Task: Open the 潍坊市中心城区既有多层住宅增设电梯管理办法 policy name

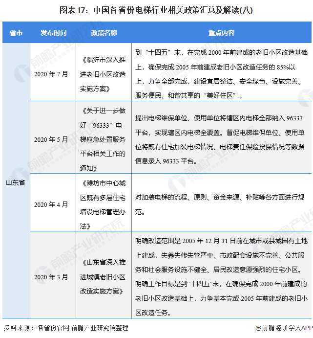Action: click(104, 204)
